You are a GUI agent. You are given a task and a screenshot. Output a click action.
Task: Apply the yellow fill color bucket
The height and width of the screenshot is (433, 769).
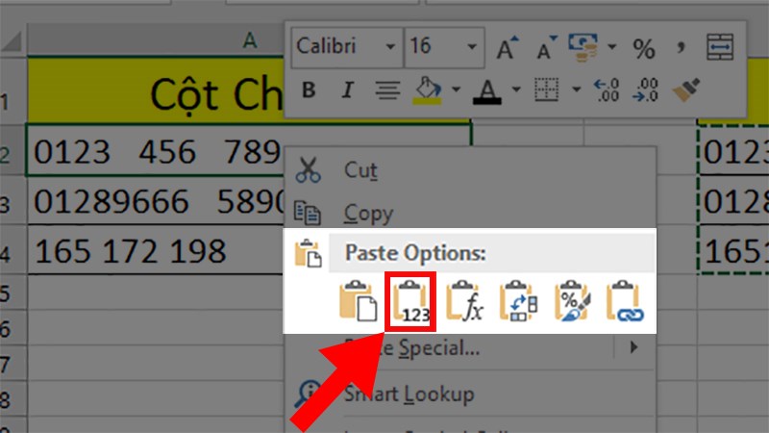[x=424, y=90]
